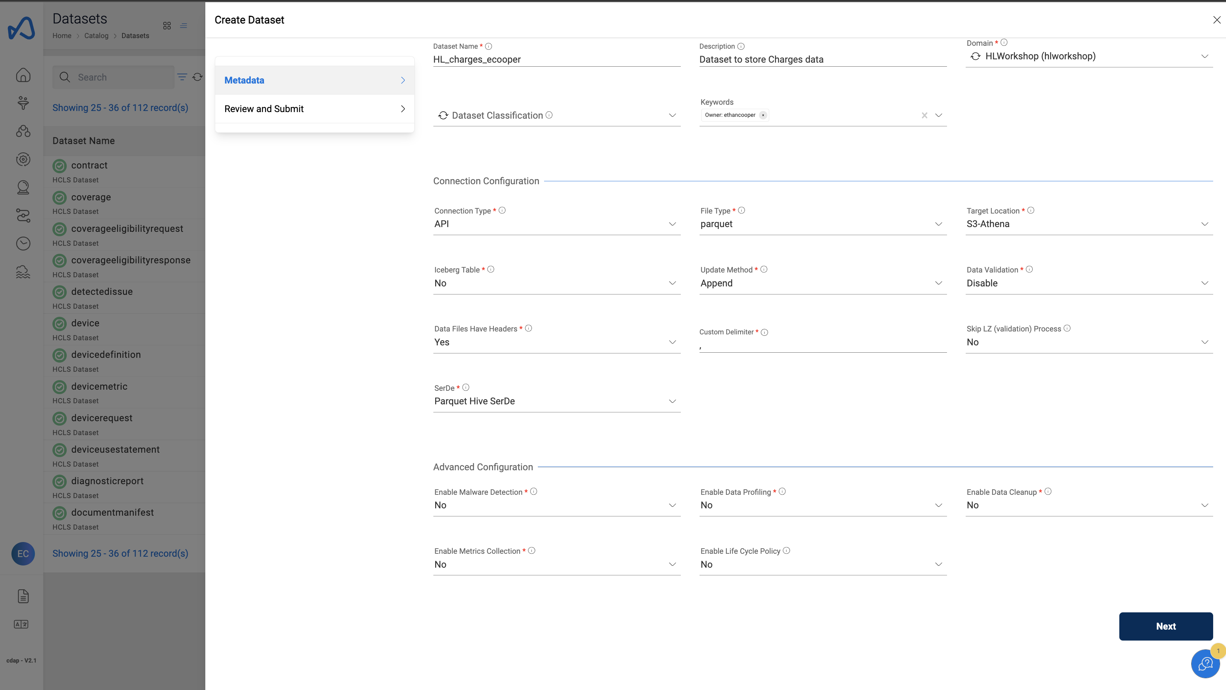Click the Description input field

coord(822,59)
